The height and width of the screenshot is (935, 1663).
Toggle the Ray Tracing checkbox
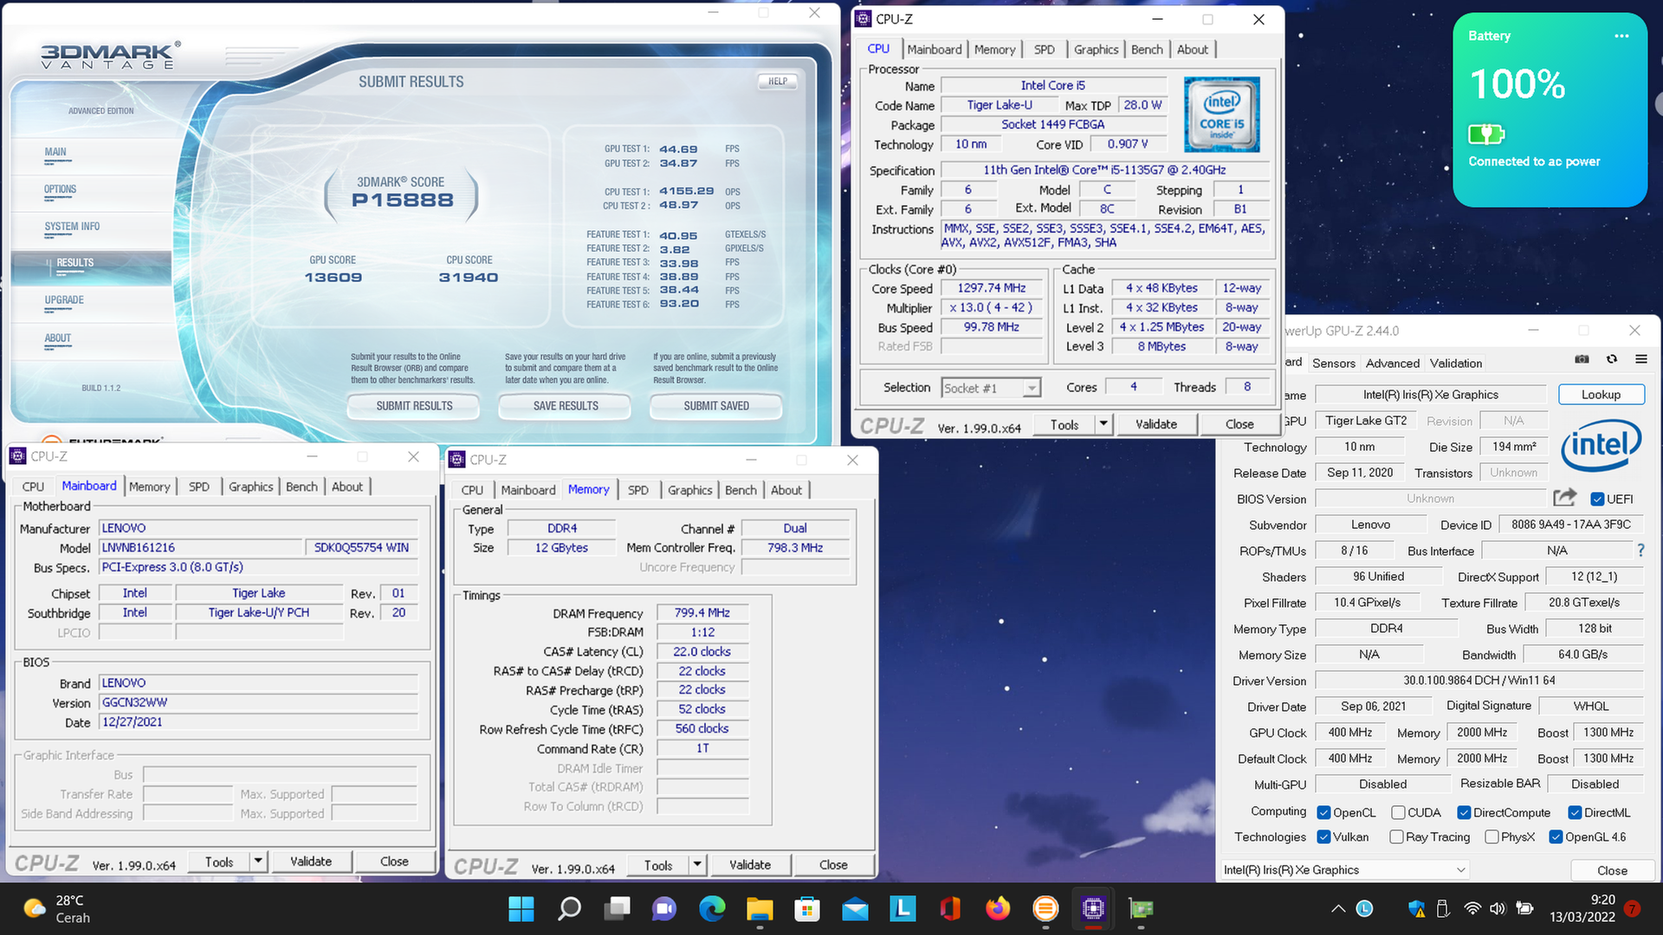point(1396,836)
